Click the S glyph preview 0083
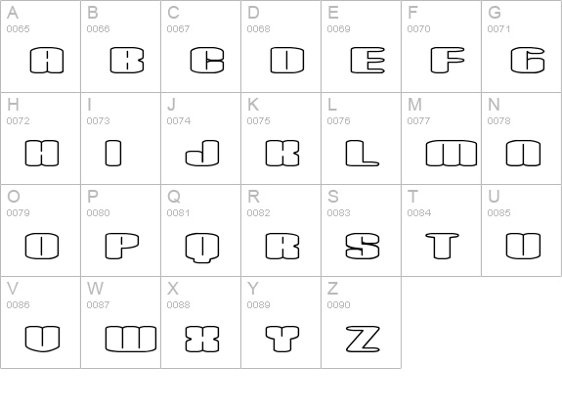 pos(363,247)
